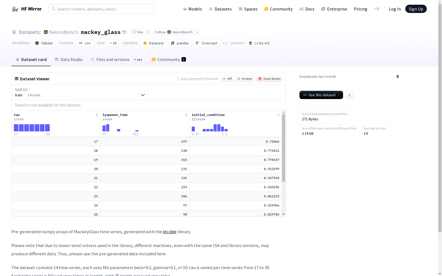Sort by the initial_condition column
The image size is (442, 276).
pos(278,115)
